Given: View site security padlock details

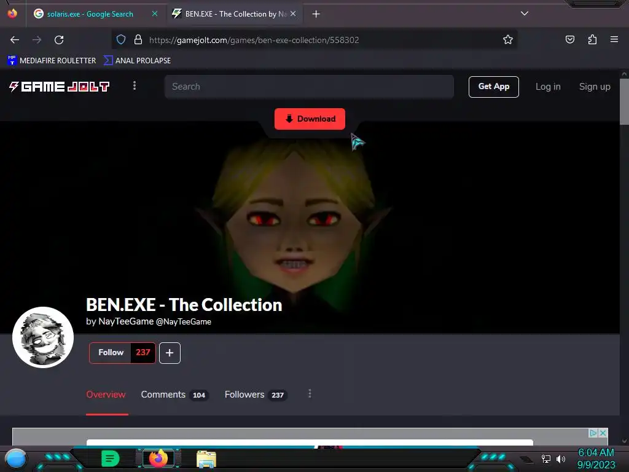Looking at the screenshot, I should coord(138,40).
